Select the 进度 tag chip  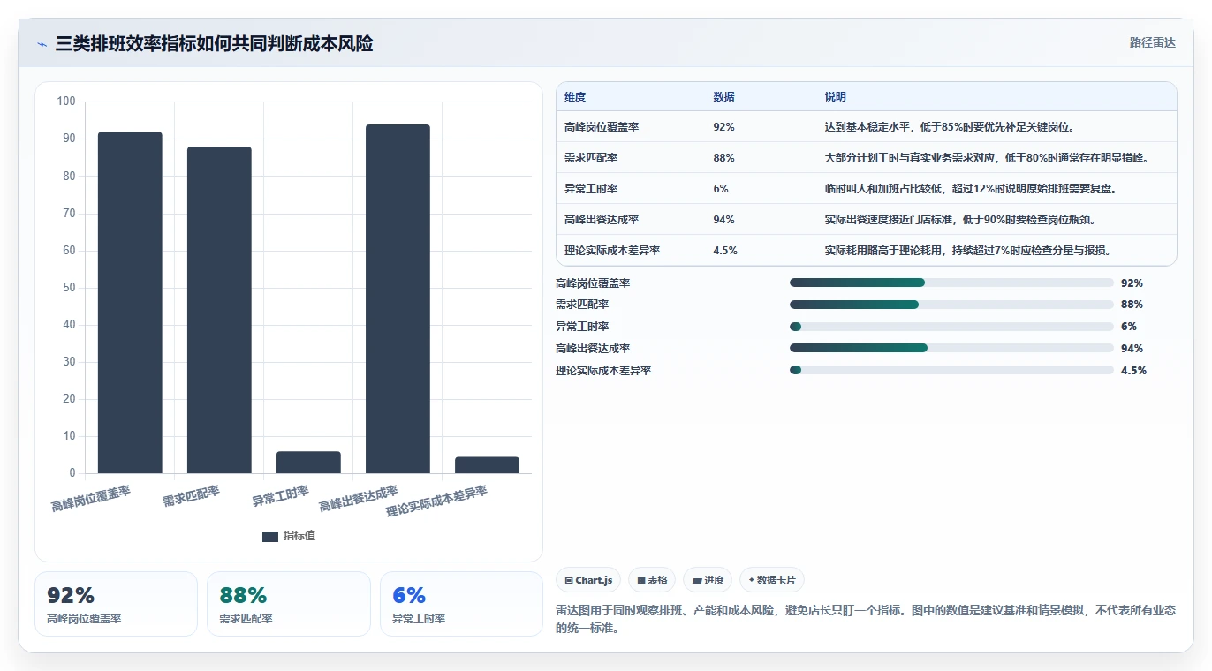point(708,580)
